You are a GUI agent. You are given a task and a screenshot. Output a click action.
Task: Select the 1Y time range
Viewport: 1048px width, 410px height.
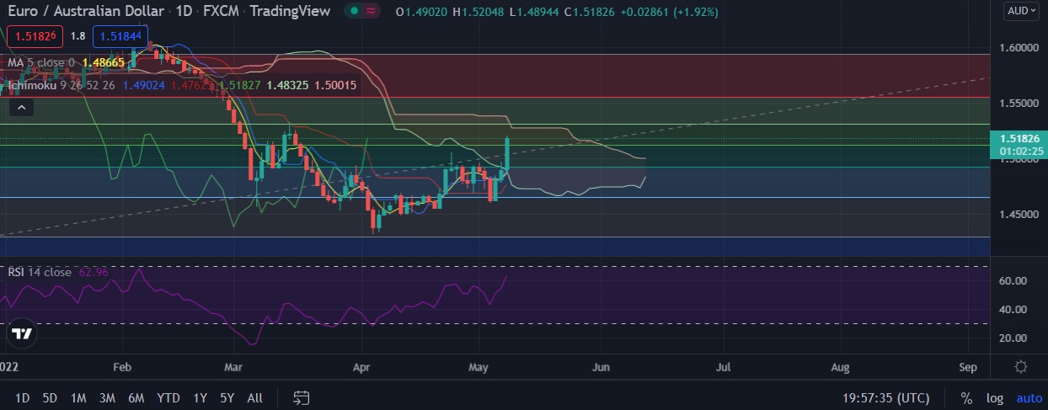pyautogui.click(x=200, y=398)
